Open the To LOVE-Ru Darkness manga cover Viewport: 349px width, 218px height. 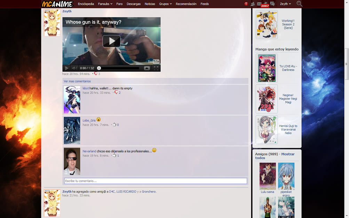click(x=267, y=68)
